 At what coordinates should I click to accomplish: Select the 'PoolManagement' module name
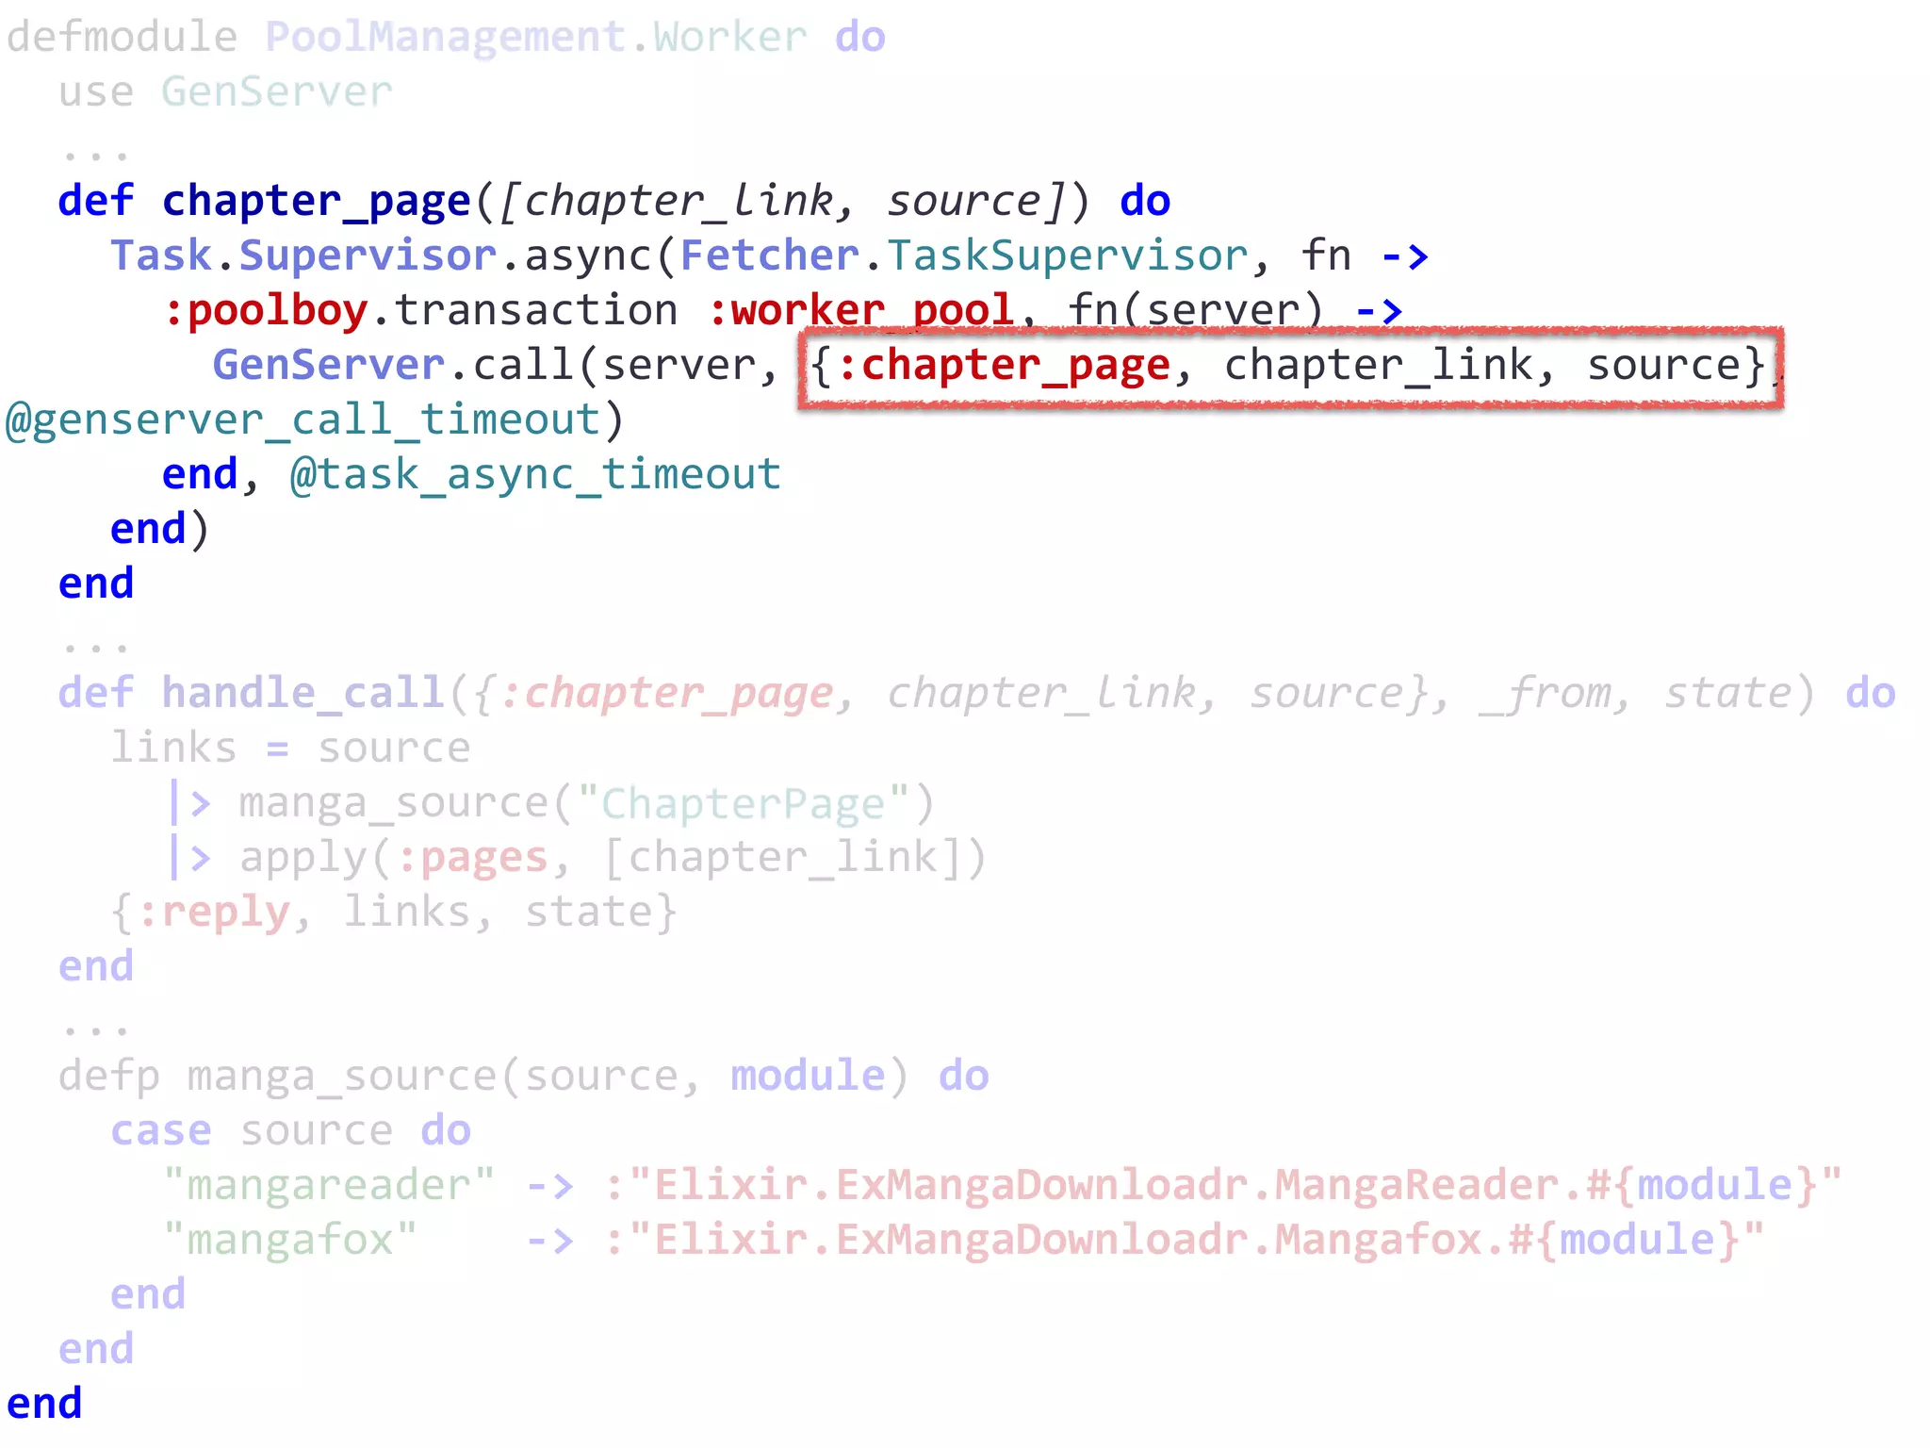coord(446,40)
